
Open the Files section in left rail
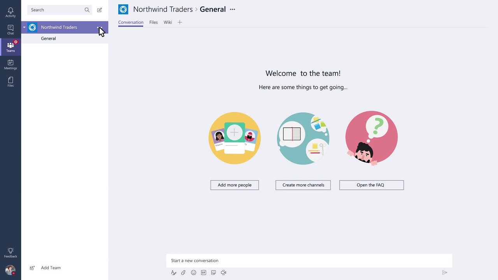[11, 82]
